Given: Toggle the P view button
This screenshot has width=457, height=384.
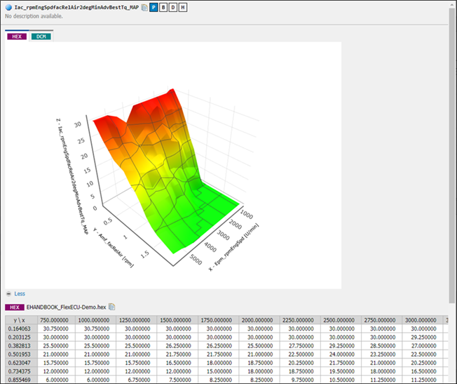Looking at the screenshot, I should pos(154,7).
